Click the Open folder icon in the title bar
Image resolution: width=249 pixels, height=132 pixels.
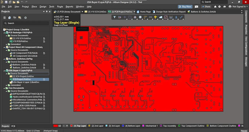(14, 2)
